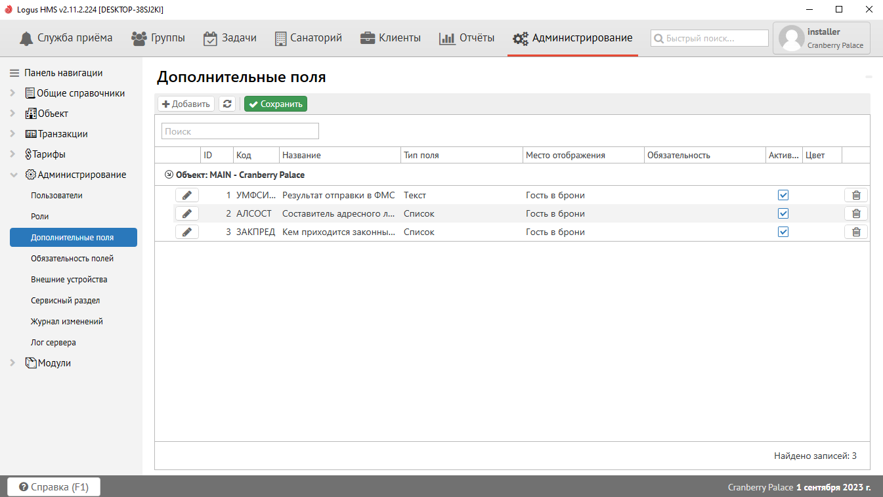Delete the УМФСИ row using trash icon

tap(855, 195)
